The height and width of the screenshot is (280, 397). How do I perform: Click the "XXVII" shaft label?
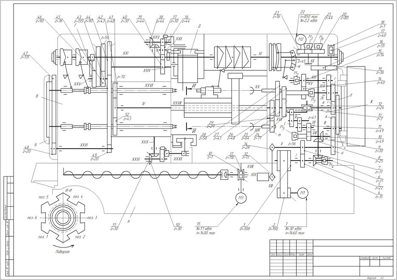pos(149,86)
